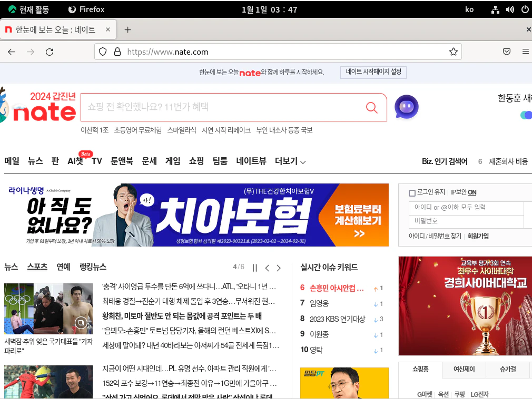Switch to 연예 news tab
This screenshot has width=532, height=399.
[x=63, y=267]
